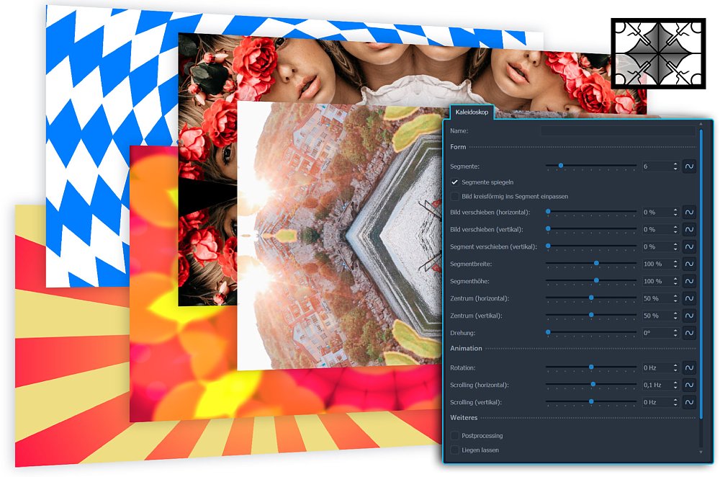Open curve icon for Zentrum (horizontal)
Viewport: 720px width, 477px height.
pos(689,298)
